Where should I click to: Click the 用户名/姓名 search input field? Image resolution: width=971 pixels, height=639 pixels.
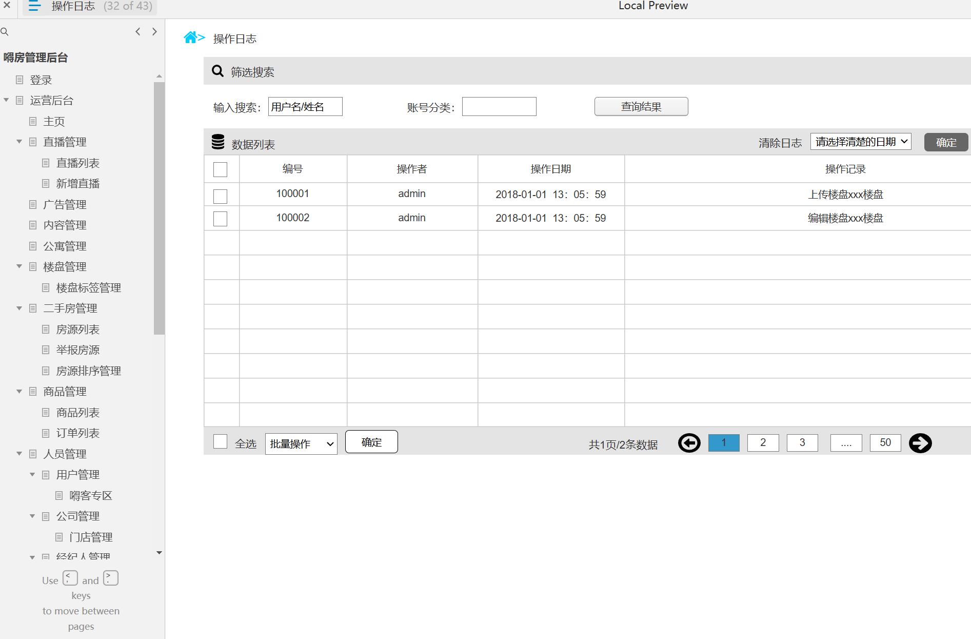(x=305, y=107)
